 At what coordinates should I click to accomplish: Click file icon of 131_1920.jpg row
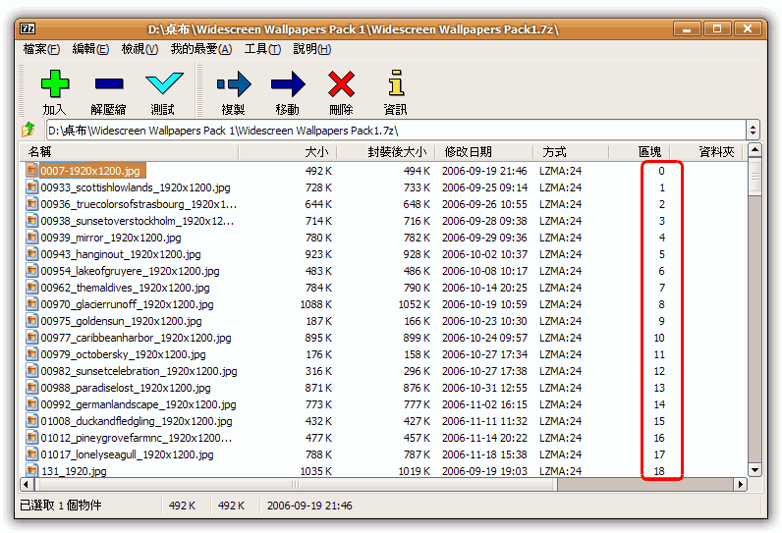coord(31,470)
